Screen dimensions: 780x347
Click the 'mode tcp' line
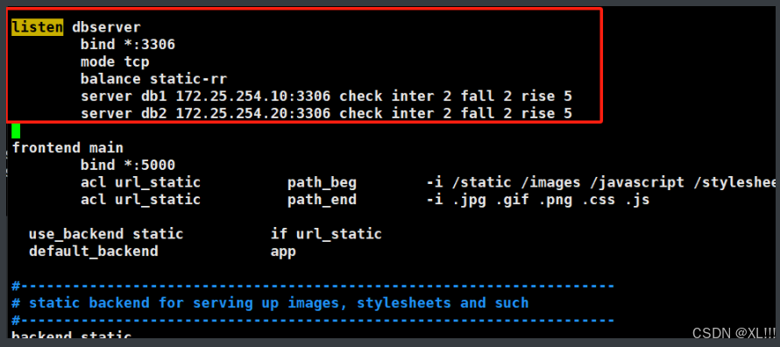pyautogui.click(x=115, y=62)
